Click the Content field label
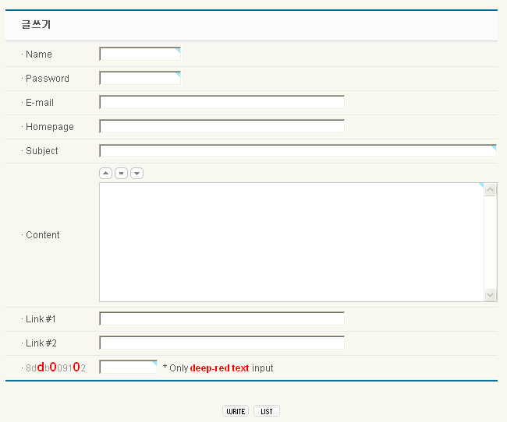Screen dimensions: 507x422 tap(42, 235)
